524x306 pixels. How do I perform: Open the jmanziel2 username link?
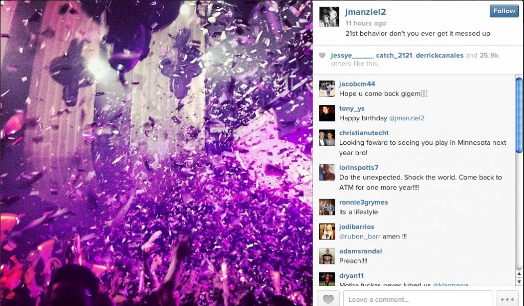click(x=365, y=12)
